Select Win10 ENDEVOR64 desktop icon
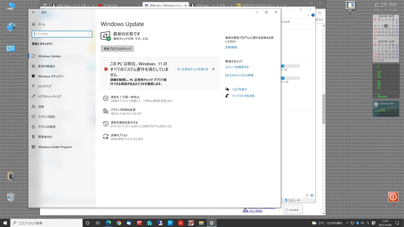 click(351, 9)
